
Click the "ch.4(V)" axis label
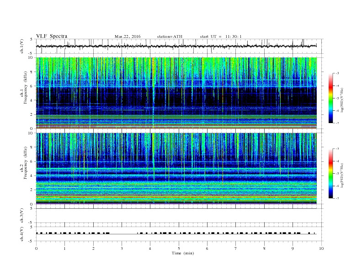(22, 234)
